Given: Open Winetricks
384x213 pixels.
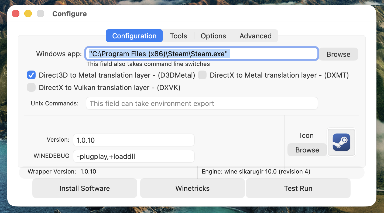Looking at the screenshot, I should [192, 188].
